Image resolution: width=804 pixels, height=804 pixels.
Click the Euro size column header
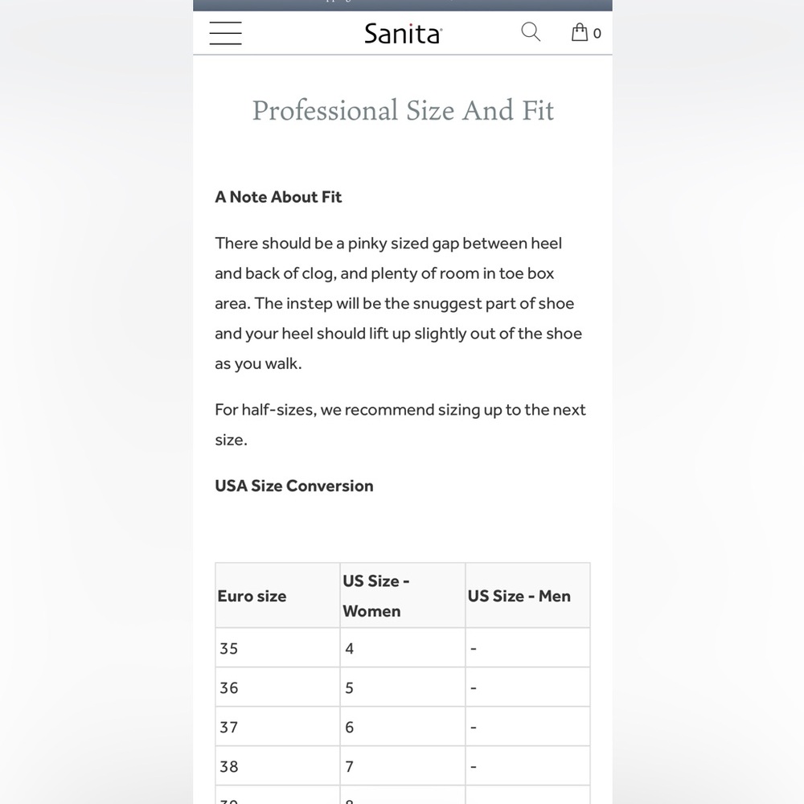pyautogui.click(x=277, y=595)
